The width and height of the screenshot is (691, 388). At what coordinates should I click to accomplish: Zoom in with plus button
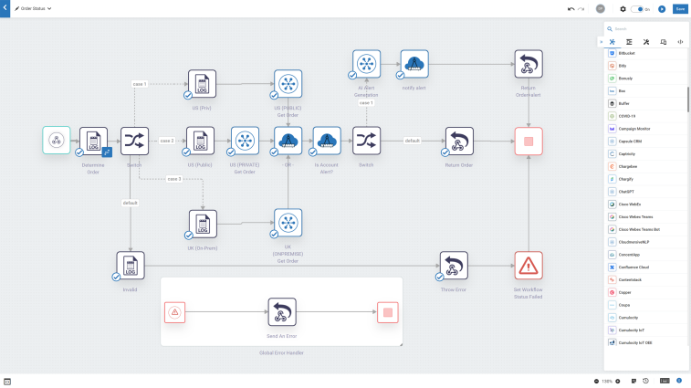(618, 381)
